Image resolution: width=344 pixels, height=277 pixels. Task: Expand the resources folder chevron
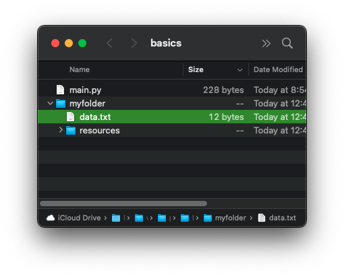pos(61,129)
